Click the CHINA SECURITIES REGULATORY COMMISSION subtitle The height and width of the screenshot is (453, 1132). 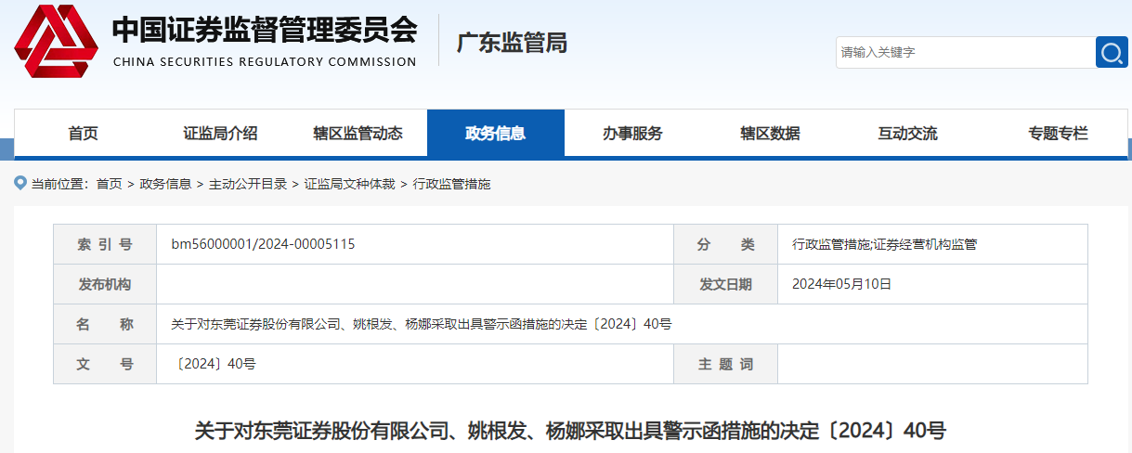[265, 62]
